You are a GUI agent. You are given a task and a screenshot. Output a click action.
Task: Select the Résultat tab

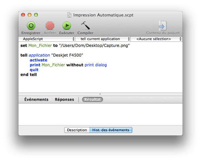point(93,99)
